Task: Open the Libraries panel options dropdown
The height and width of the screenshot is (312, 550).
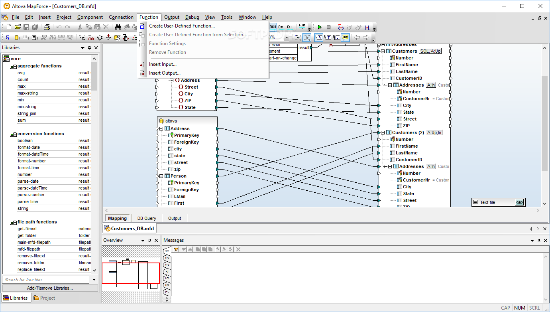Action: (83, 47)
